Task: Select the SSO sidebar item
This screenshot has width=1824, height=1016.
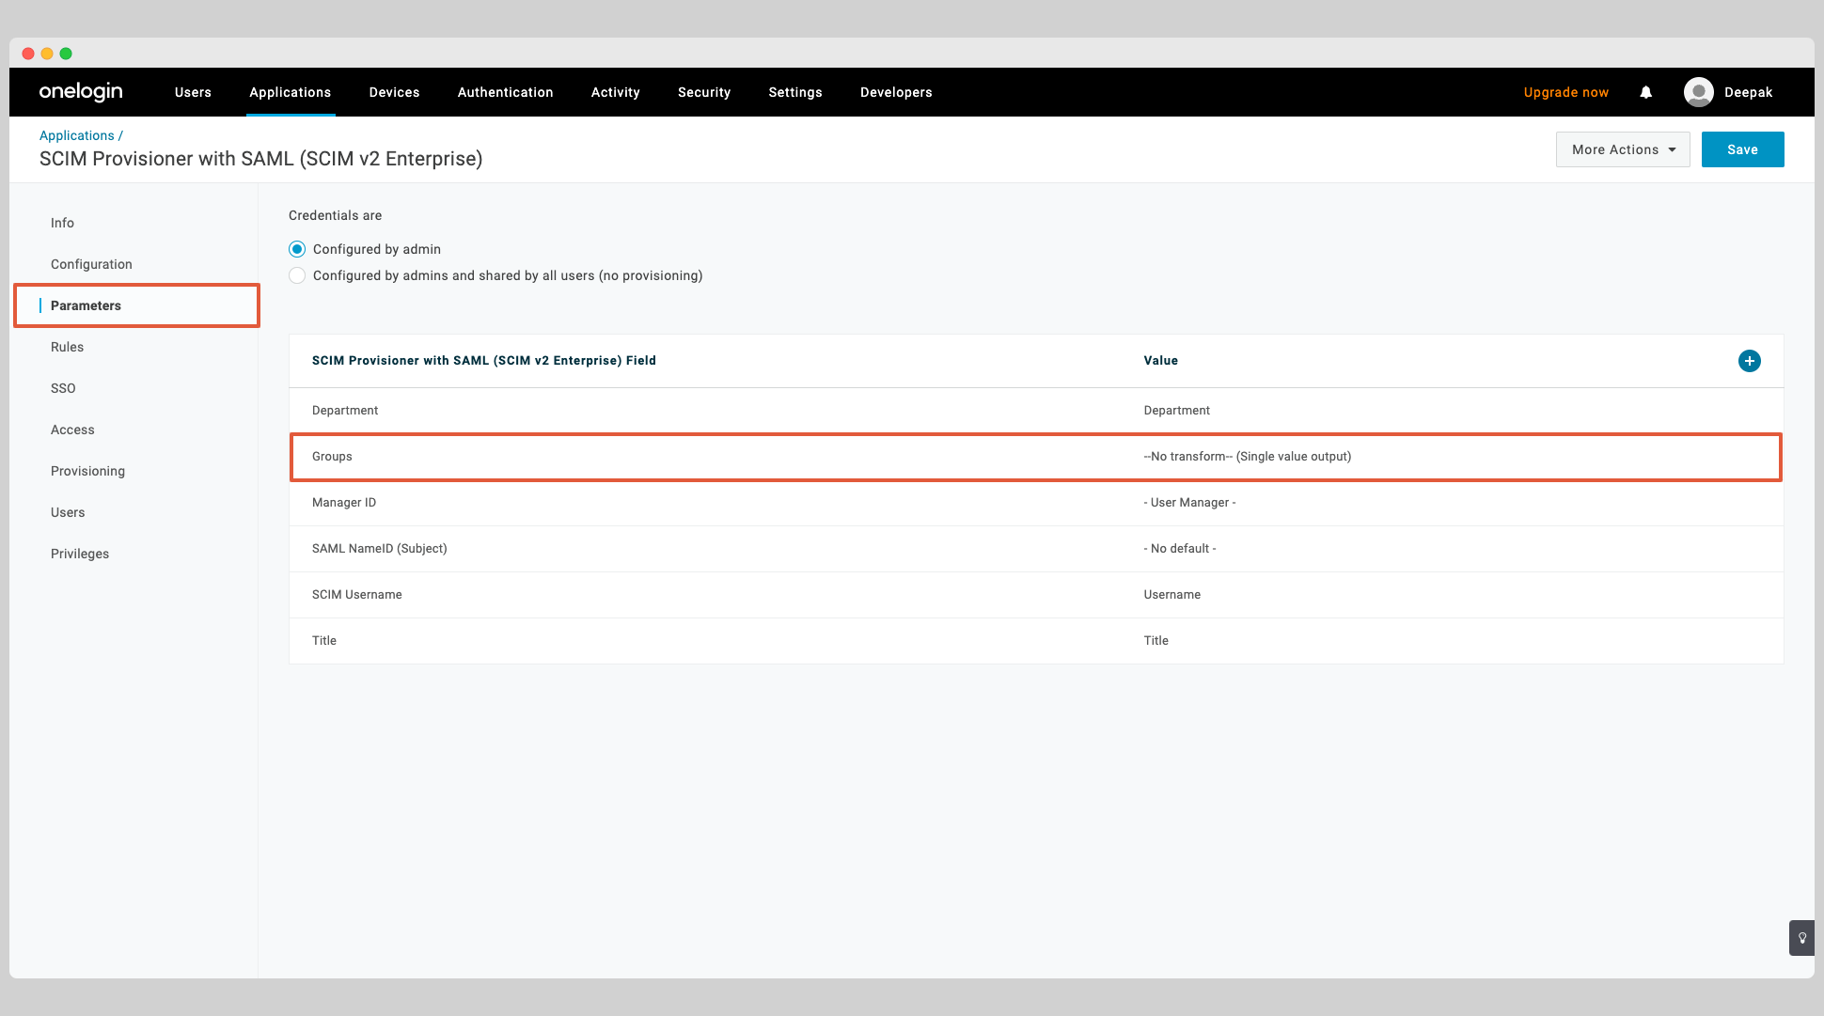Action: pos(62,388)
